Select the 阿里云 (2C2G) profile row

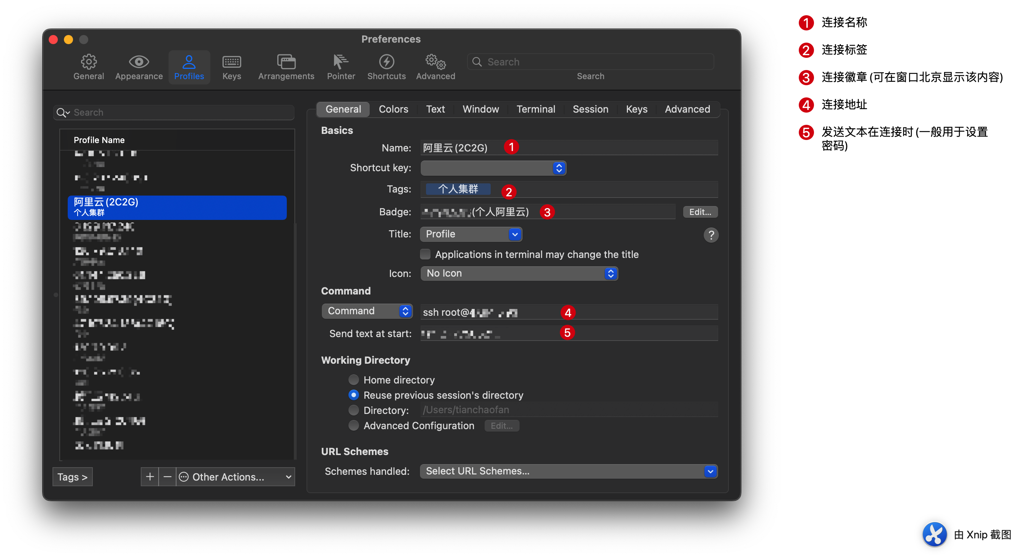tap(177, 207)
